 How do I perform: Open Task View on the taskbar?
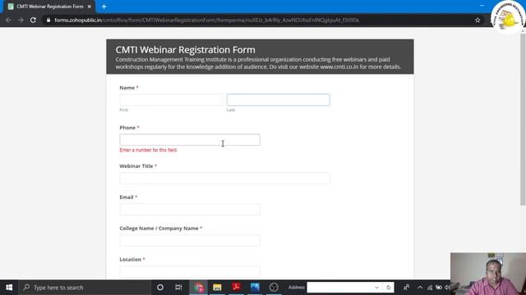coord(178,288)
